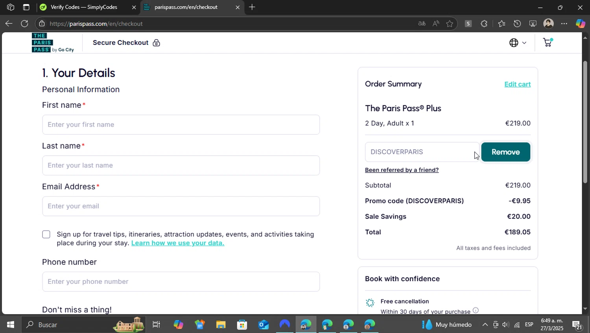590x333 pixels.
Task: Open the translate page icon
Action: pos(422,24)
